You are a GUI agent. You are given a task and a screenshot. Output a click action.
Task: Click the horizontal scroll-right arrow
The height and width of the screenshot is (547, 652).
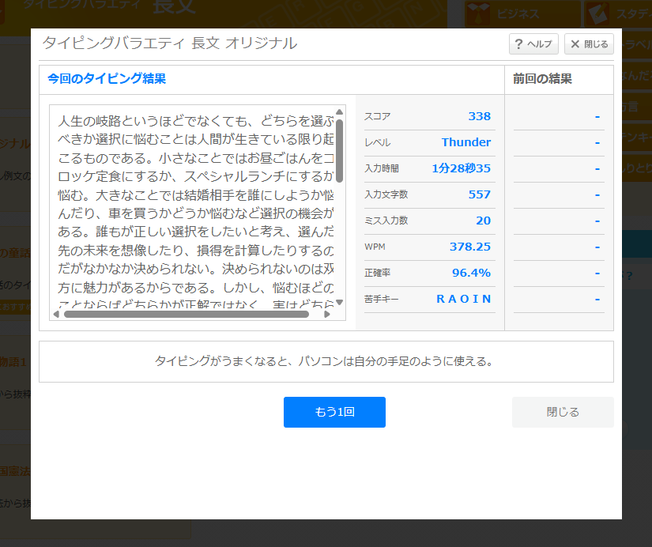tap(327, 314)
